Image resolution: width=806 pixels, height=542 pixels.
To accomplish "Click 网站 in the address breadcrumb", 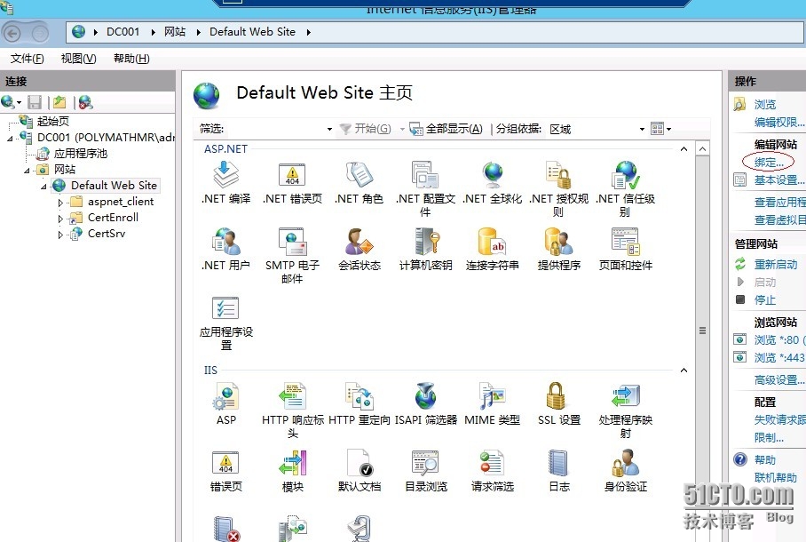I will (x=175, y=32).
